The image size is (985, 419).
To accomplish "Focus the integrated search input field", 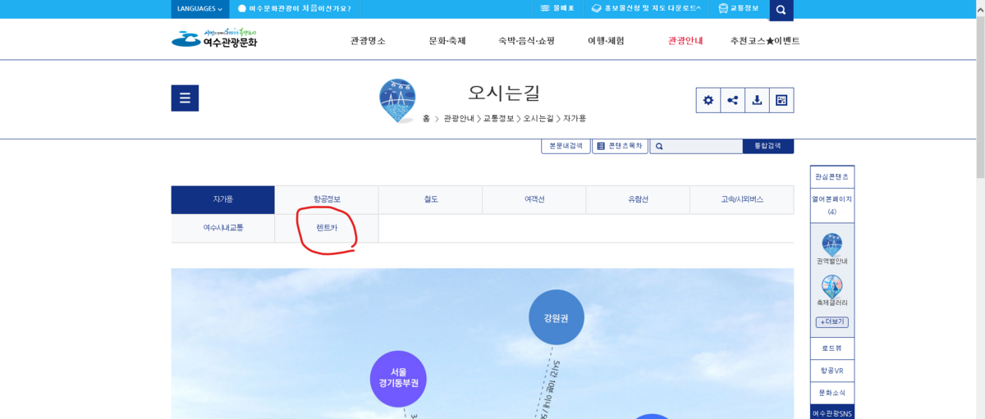I will (x=696, y=146).
